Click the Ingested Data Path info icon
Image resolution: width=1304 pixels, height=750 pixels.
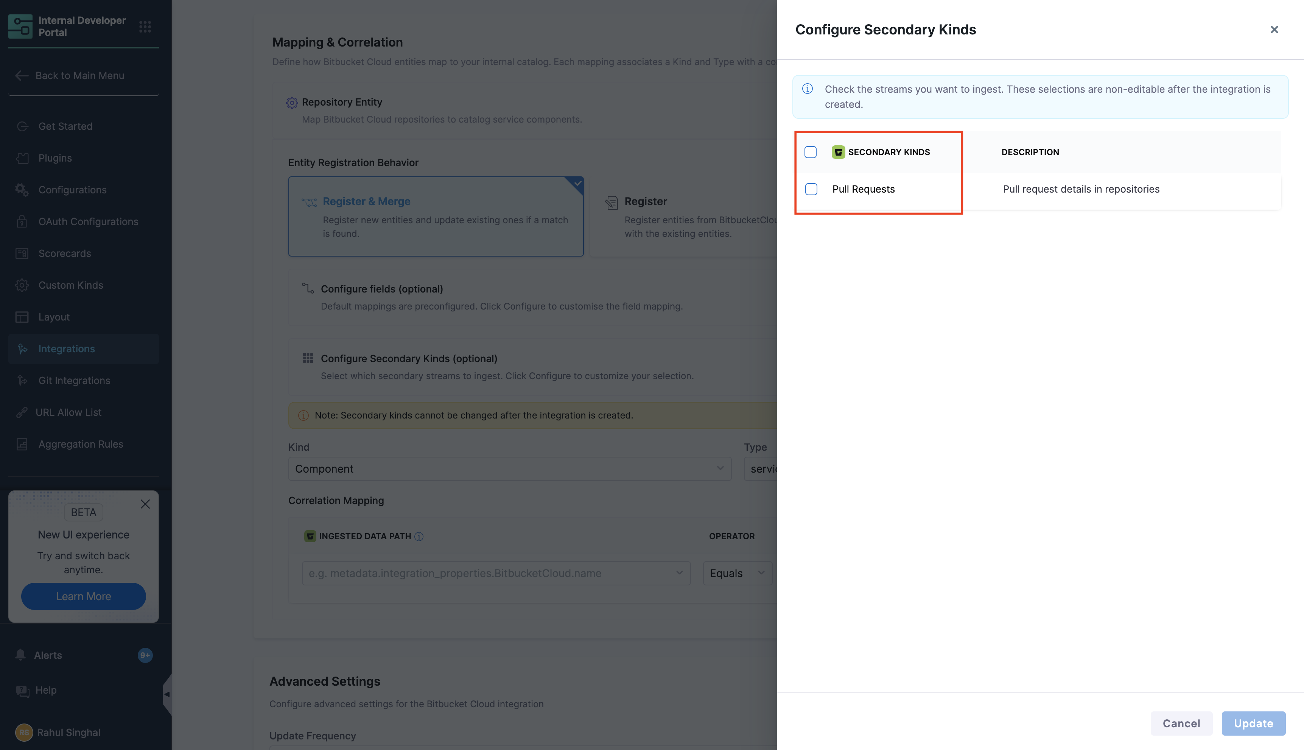coord(419,536)
